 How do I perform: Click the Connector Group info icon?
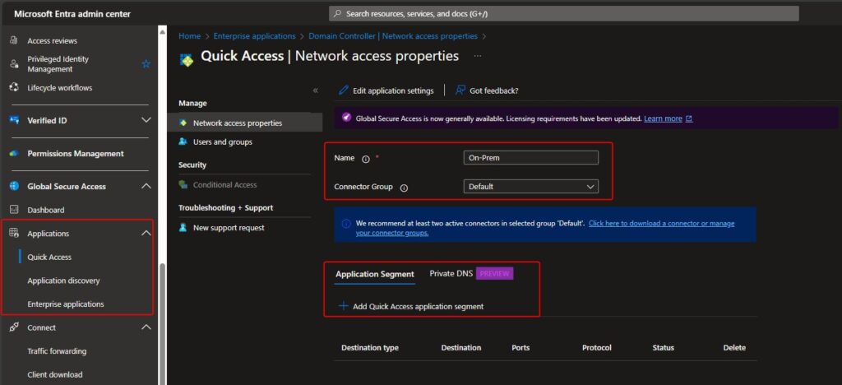pos(405,188)
